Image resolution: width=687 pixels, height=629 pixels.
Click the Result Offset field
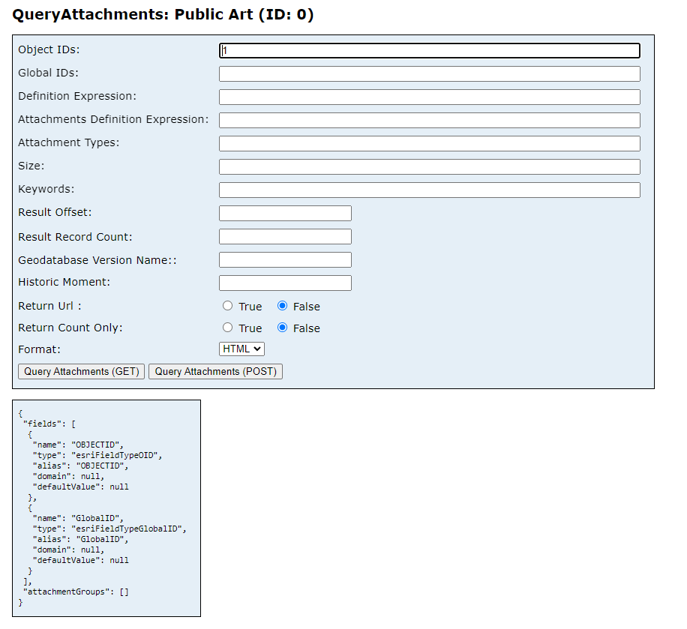pyautogui.click(x=285, y=213)
